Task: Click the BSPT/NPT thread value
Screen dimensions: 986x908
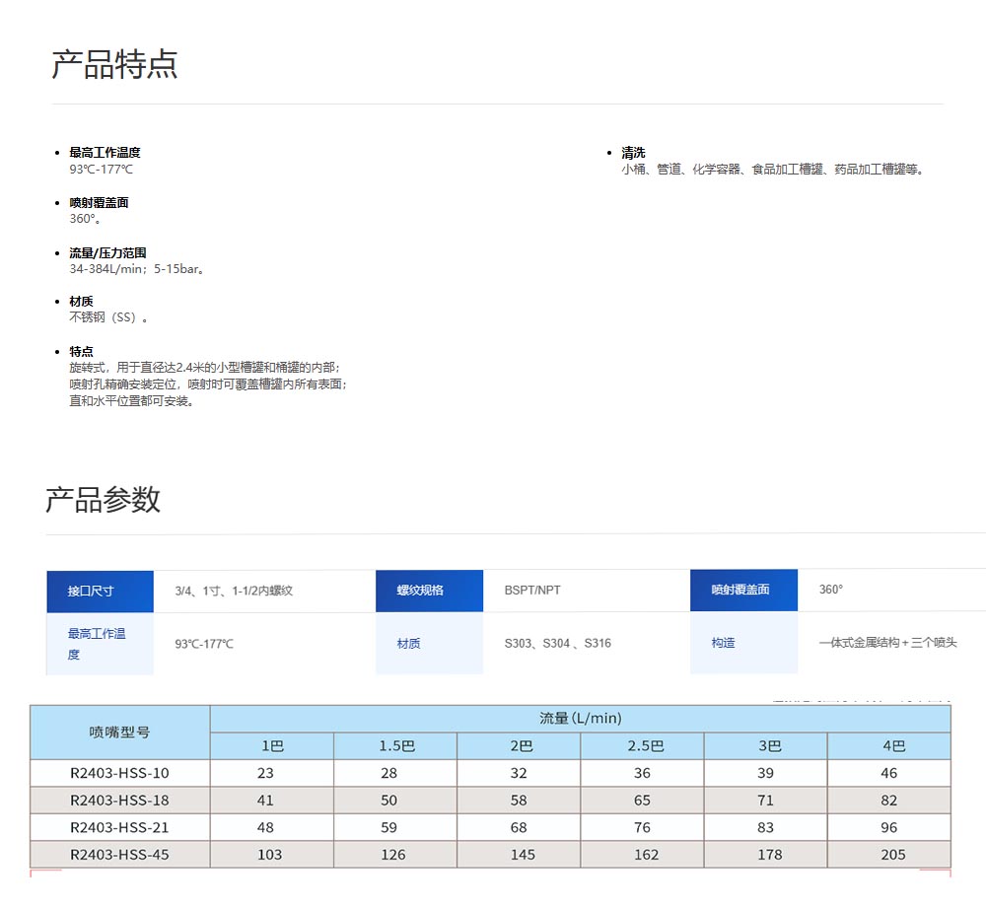Action: pos(532,591)
